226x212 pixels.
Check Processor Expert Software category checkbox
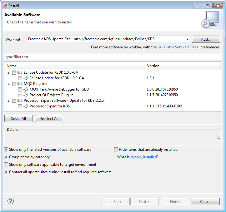click(14, 101)
